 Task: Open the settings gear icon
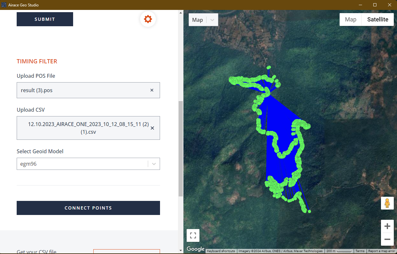148,19
